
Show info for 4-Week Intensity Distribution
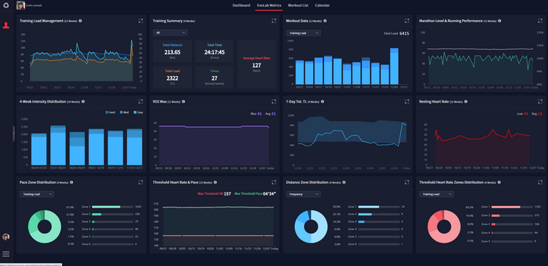pos(83,101)
